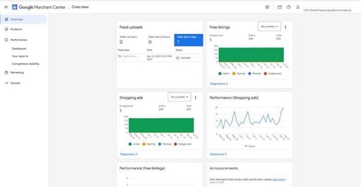The width and height of the screenshot is (361, 187).
Task: Click the green bar chart in Shopping ads
Action: coord(161,125)
